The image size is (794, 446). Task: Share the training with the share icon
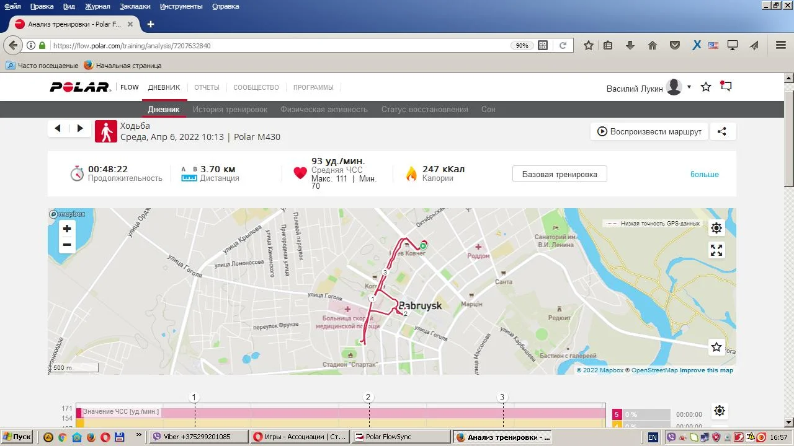coord(722,131)
